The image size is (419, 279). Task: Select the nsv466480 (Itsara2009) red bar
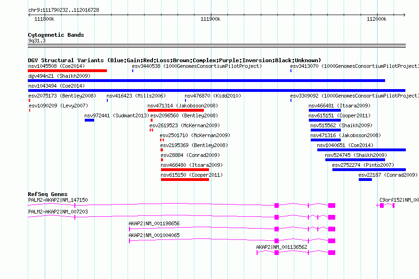185,170
